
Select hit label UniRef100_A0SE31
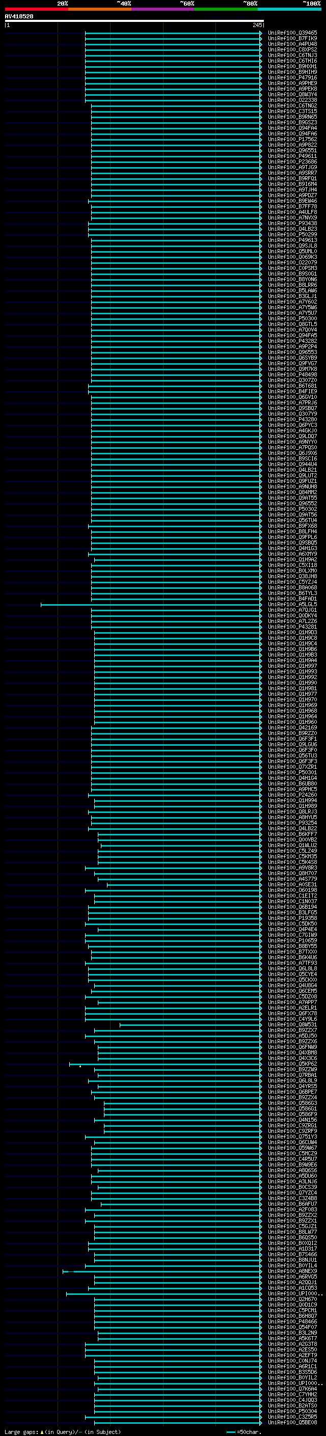coord(292,885)
